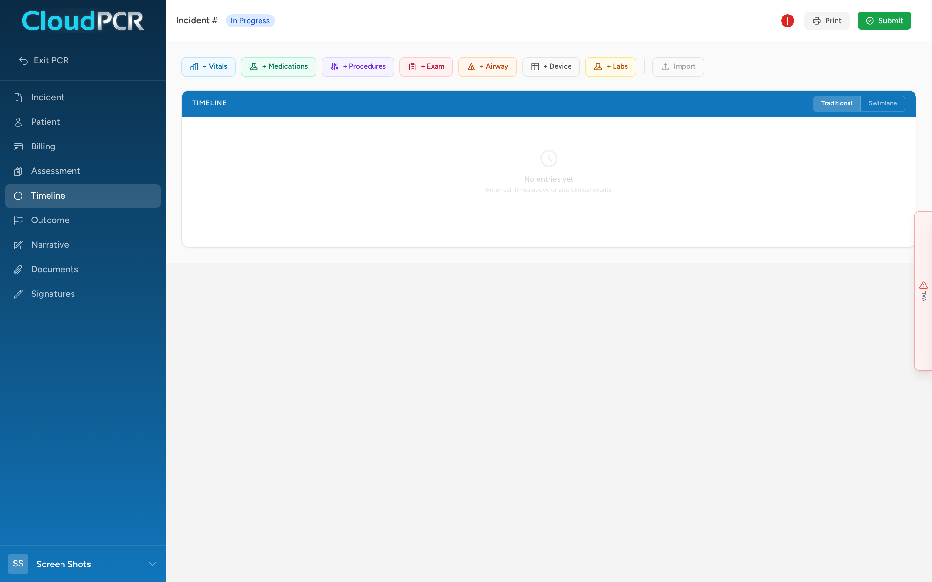This screenshot has height=582, width=932.
Task: Exit PCR via sidebar link
Action: tap(44, 61)
